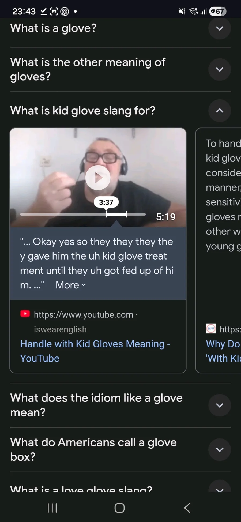Play the kid glove video
Screen dimensions: 241x522
pos(98,178)
